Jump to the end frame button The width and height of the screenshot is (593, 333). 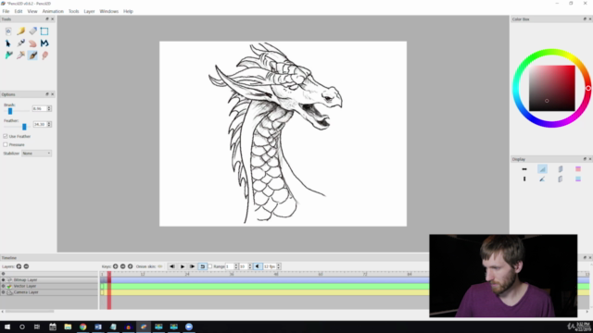[x=192, y=266]
